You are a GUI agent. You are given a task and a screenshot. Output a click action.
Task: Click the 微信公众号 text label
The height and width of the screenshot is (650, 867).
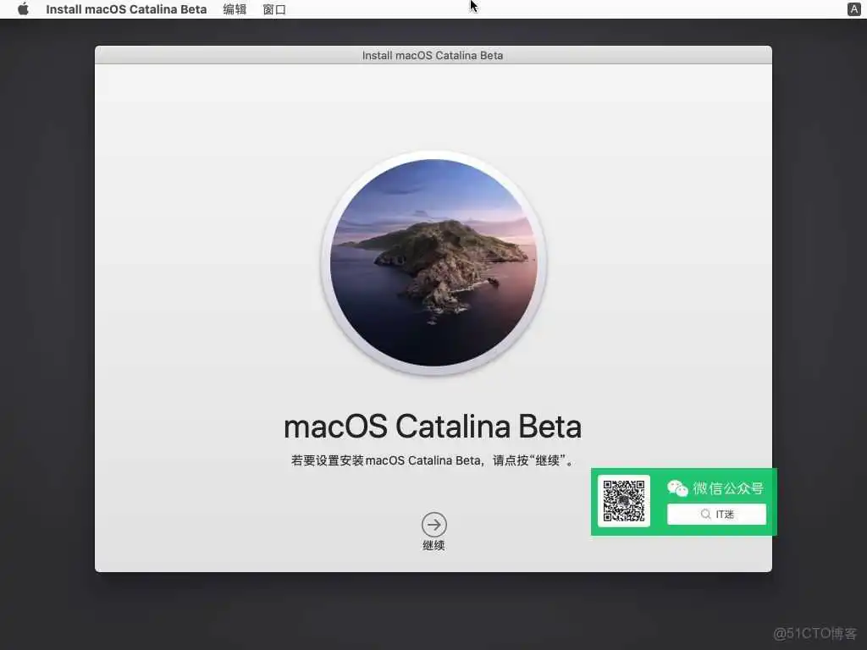(x=728, y=487)
